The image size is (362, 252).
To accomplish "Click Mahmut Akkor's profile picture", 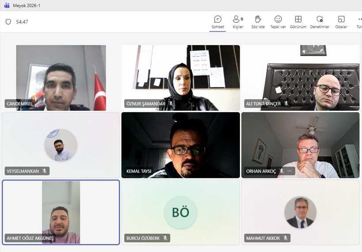I will 301,212.
